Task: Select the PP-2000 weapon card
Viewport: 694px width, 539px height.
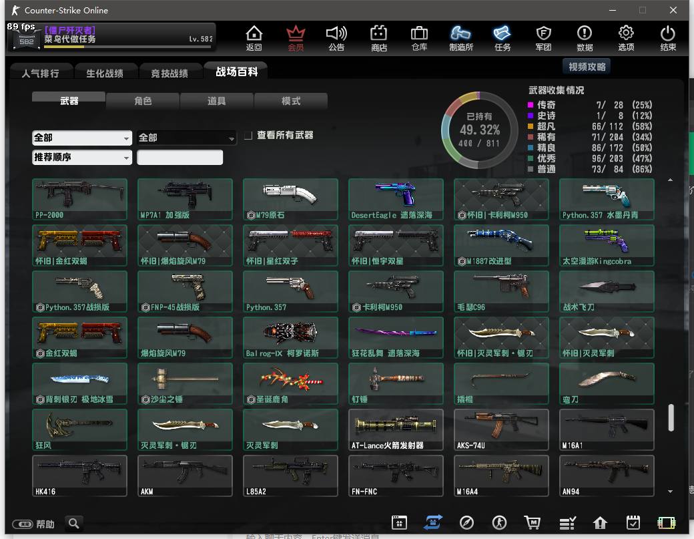Action: coord(79,199)
